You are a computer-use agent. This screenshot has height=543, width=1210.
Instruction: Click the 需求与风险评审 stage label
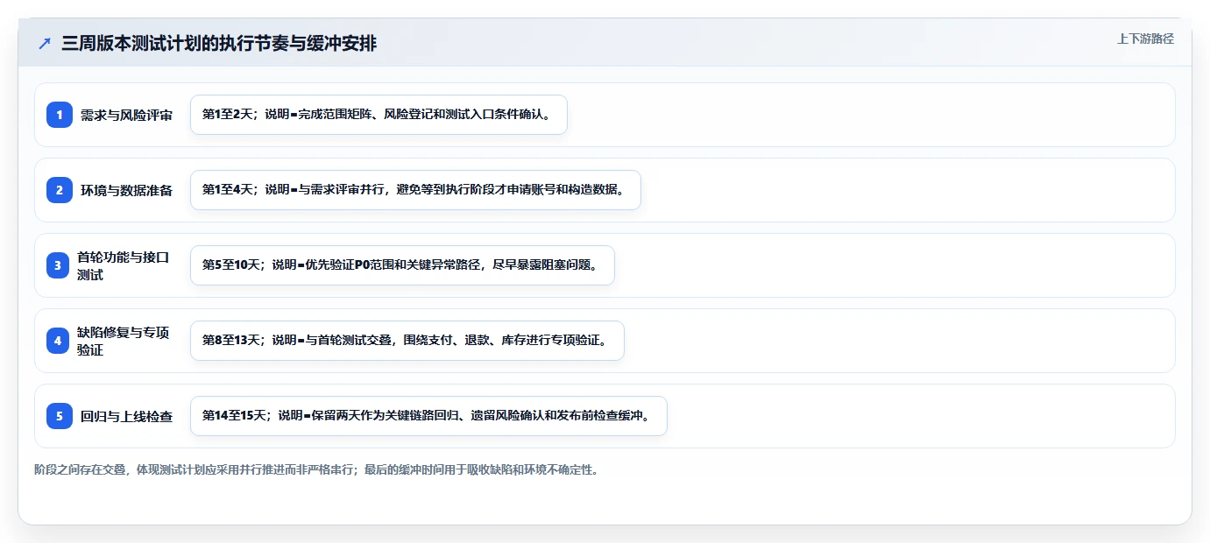[127, 115]
